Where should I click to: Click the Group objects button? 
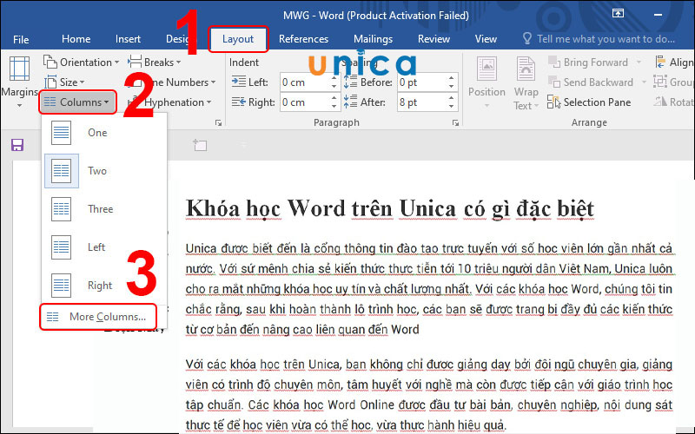[x=674, y=82]
